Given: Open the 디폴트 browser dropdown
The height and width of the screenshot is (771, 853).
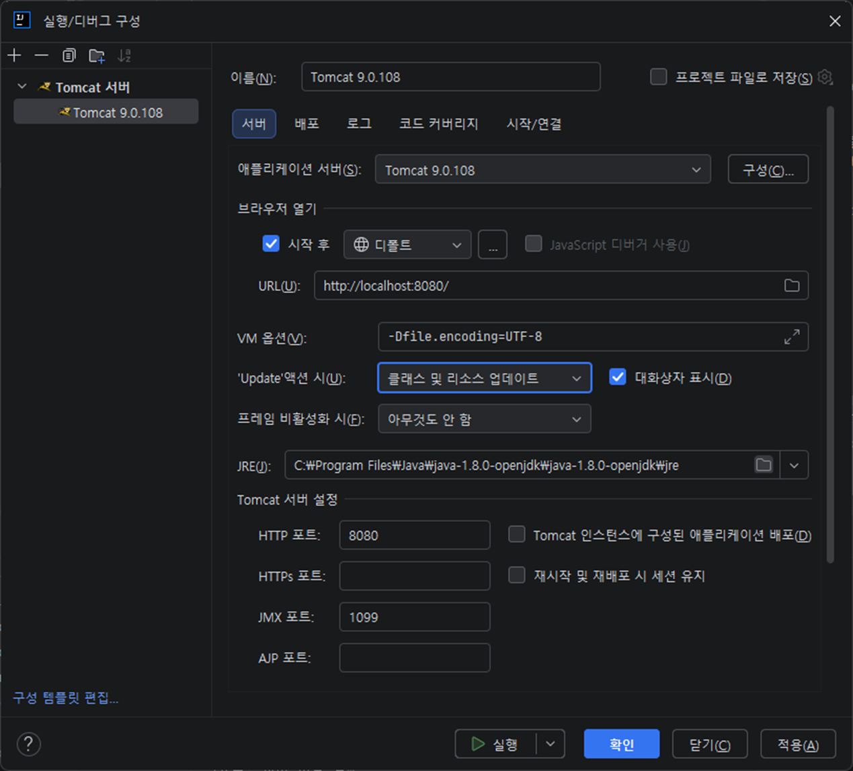Looking at the screenshot, I should [x=407, y=244].
